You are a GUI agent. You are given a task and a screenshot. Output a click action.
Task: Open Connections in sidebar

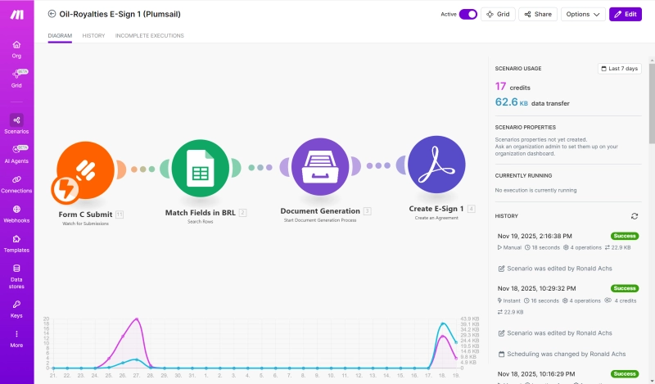16,184
